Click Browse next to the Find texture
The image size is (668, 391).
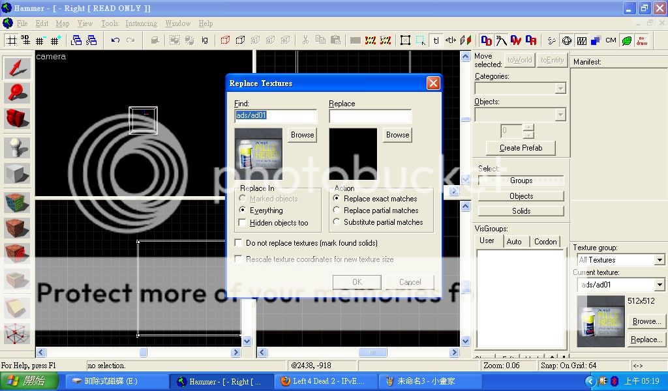tap(302, 135)
